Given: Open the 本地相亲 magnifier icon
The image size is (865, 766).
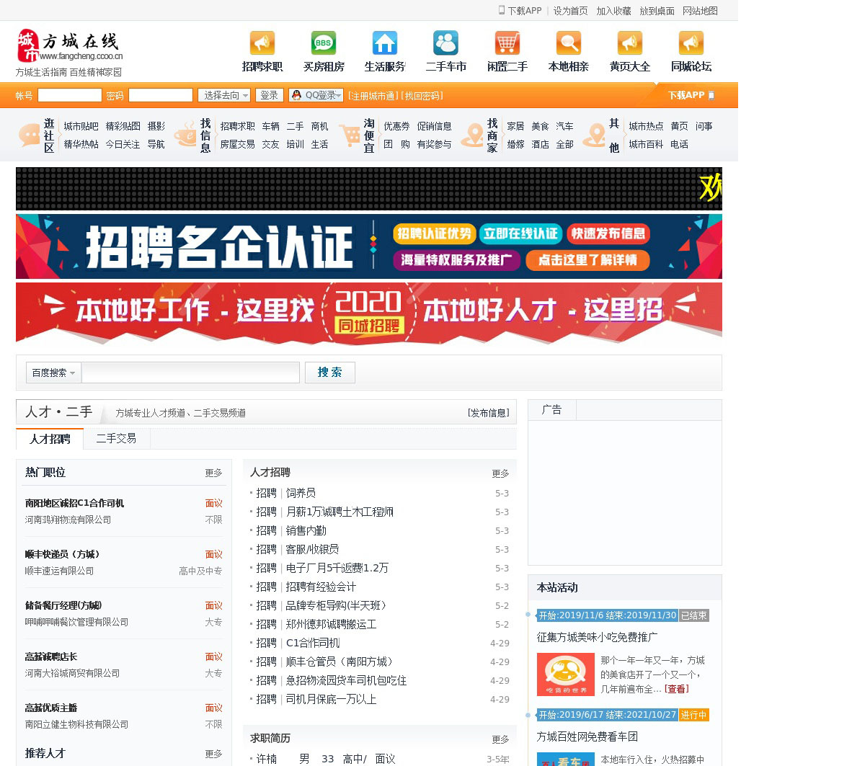Looking at the screenshot, I should 569,43.
